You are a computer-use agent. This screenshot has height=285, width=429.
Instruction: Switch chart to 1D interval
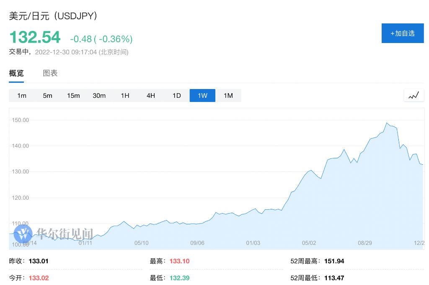176,96
